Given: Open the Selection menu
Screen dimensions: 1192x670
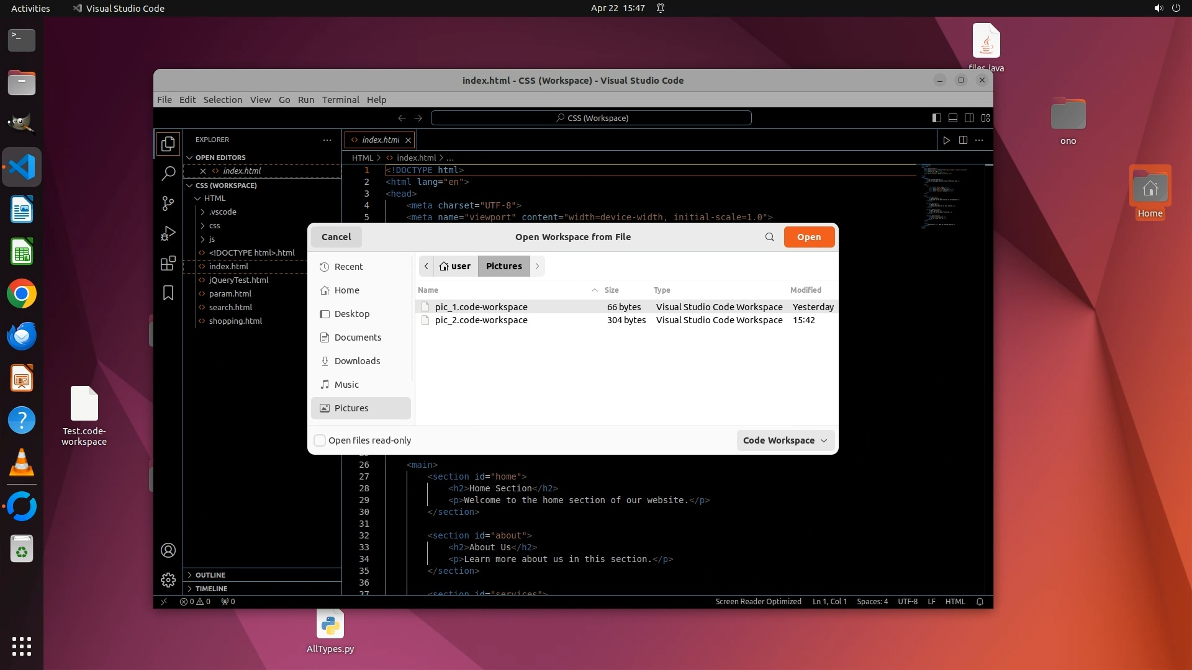Looking at the screenshot, I should 222,100.
